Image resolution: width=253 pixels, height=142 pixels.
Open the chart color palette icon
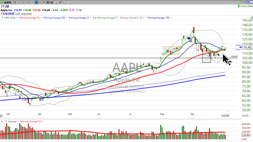point(251,17)
